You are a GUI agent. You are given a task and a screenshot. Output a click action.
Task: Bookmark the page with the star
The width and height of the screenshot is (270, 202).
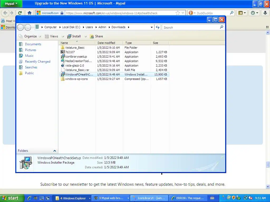[x=177, y=13]
